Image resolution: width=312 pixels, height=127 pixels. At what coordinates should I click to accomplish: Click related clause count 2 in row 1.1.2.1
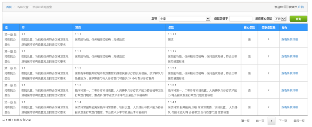268,73
